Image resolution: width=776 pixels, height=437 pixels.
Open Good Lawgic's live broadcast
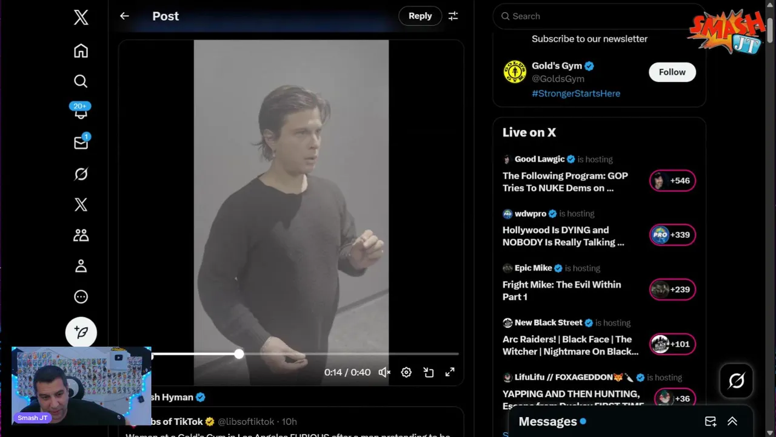pos(565,181)
